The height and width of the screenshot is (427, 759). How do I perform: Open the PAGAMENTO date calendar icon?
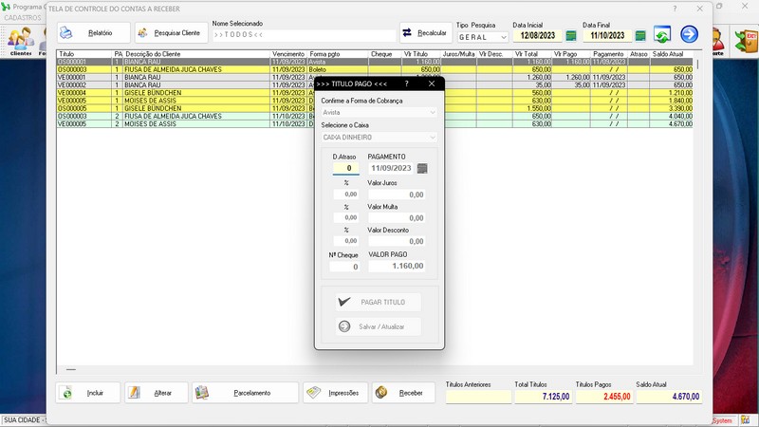point(422,169)
